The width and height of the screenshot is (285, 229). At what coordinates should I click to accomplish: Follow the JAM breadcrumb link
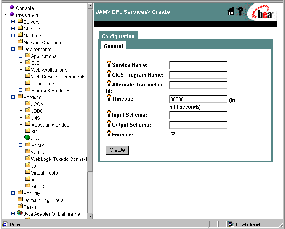pyautogui.click(x=101, y=12)
